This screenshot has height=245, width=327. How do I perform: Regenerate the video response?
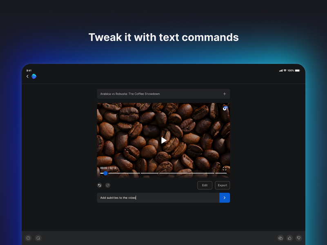coord(38,238)
